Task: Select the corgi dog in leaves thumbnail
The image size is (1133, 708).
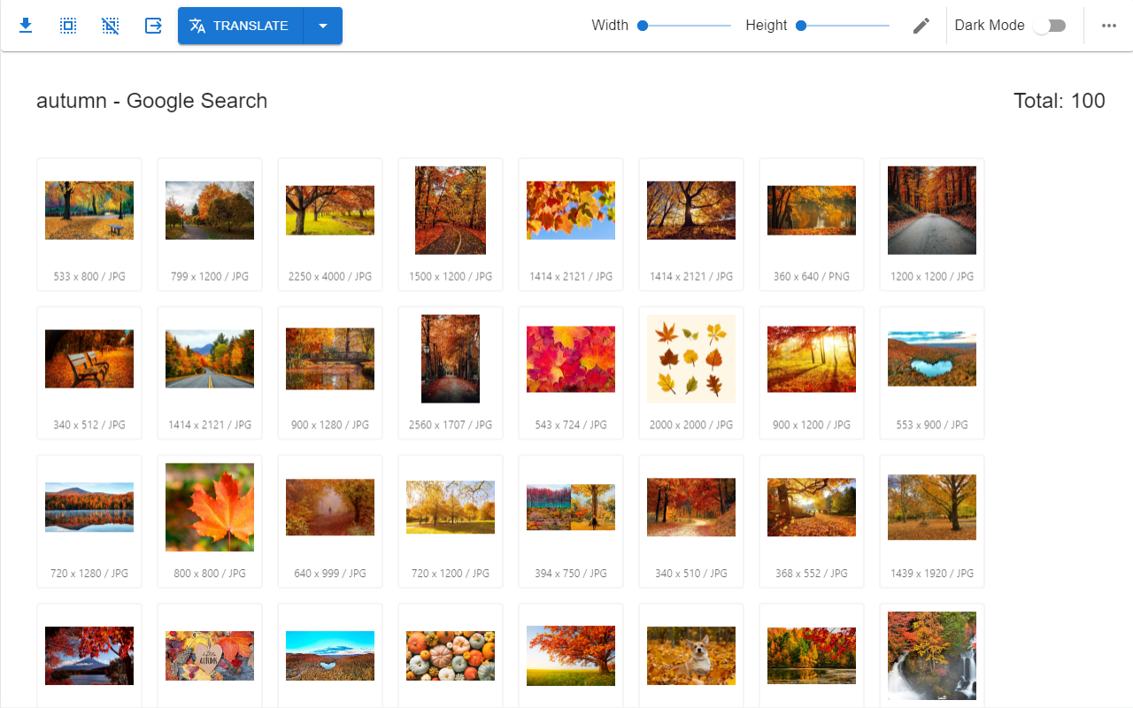Action: pos(691,656)
